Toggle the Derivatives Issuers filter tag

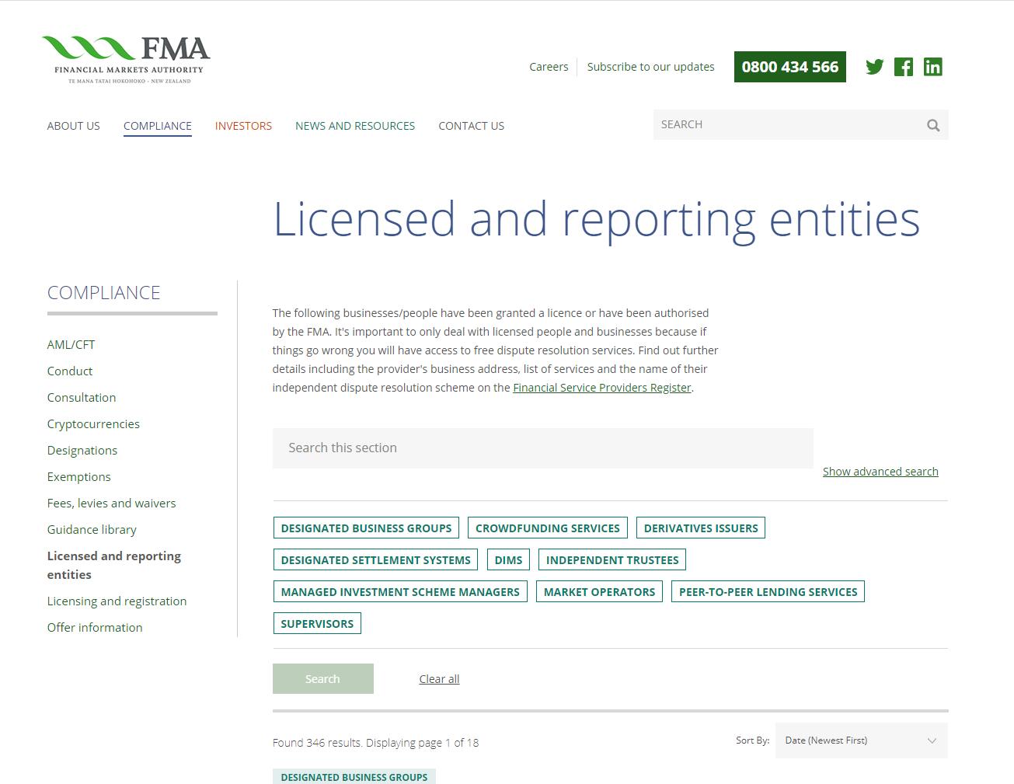700,528
